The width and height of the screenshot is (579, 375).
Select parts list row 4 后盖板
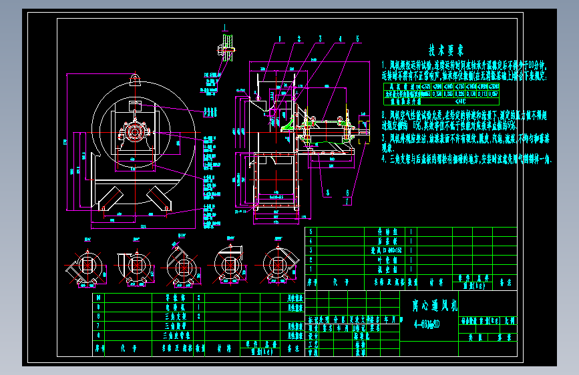click(x=411, y=241)
